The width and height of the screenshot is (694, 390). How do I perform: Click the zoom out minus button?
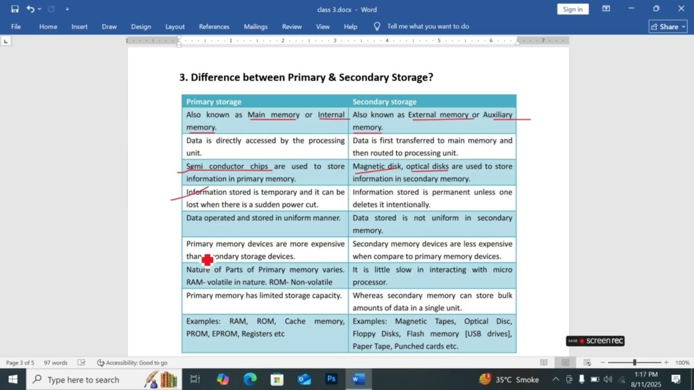[x=602, y=363]
